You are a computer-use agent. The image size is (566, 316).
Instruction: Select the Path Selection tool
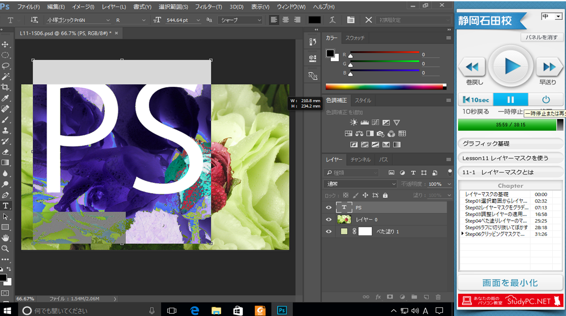click(5, 216)
